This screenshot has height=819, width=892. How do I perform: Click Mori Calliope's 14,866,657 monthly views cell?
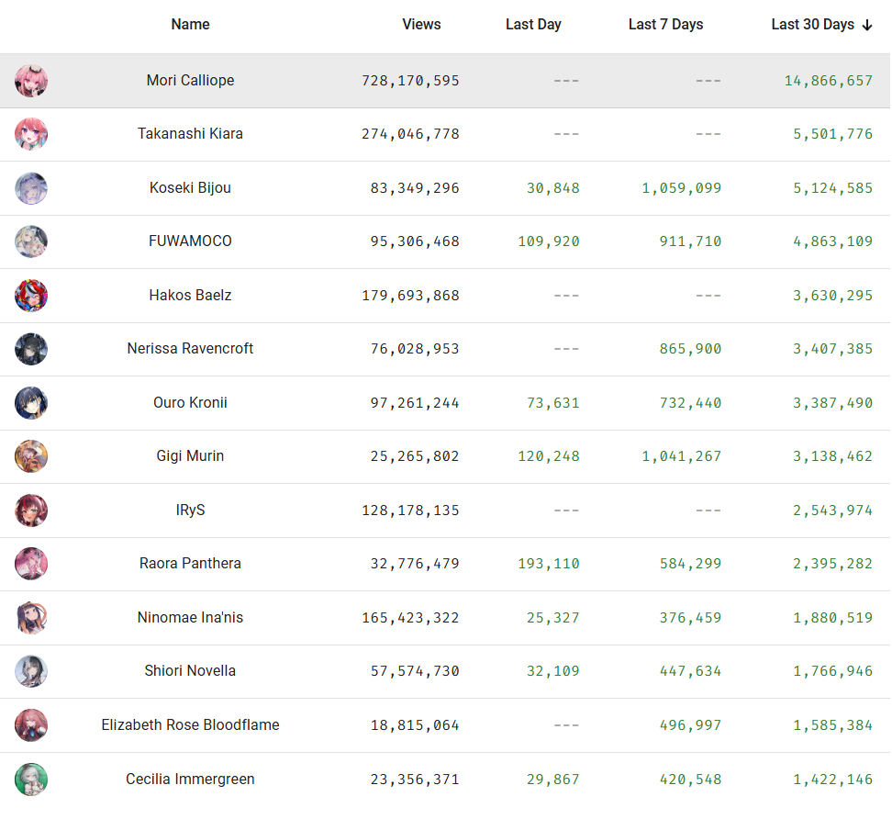(x=828, y=81)
